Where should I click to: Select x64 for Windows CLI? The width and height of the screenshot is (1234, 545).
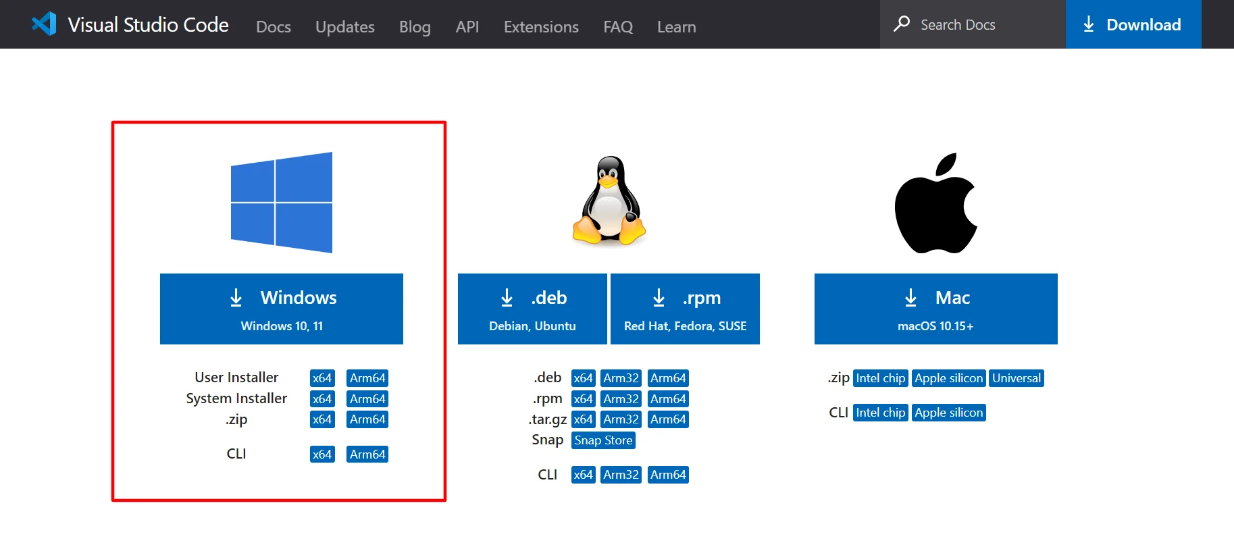(x=322, y=455)
